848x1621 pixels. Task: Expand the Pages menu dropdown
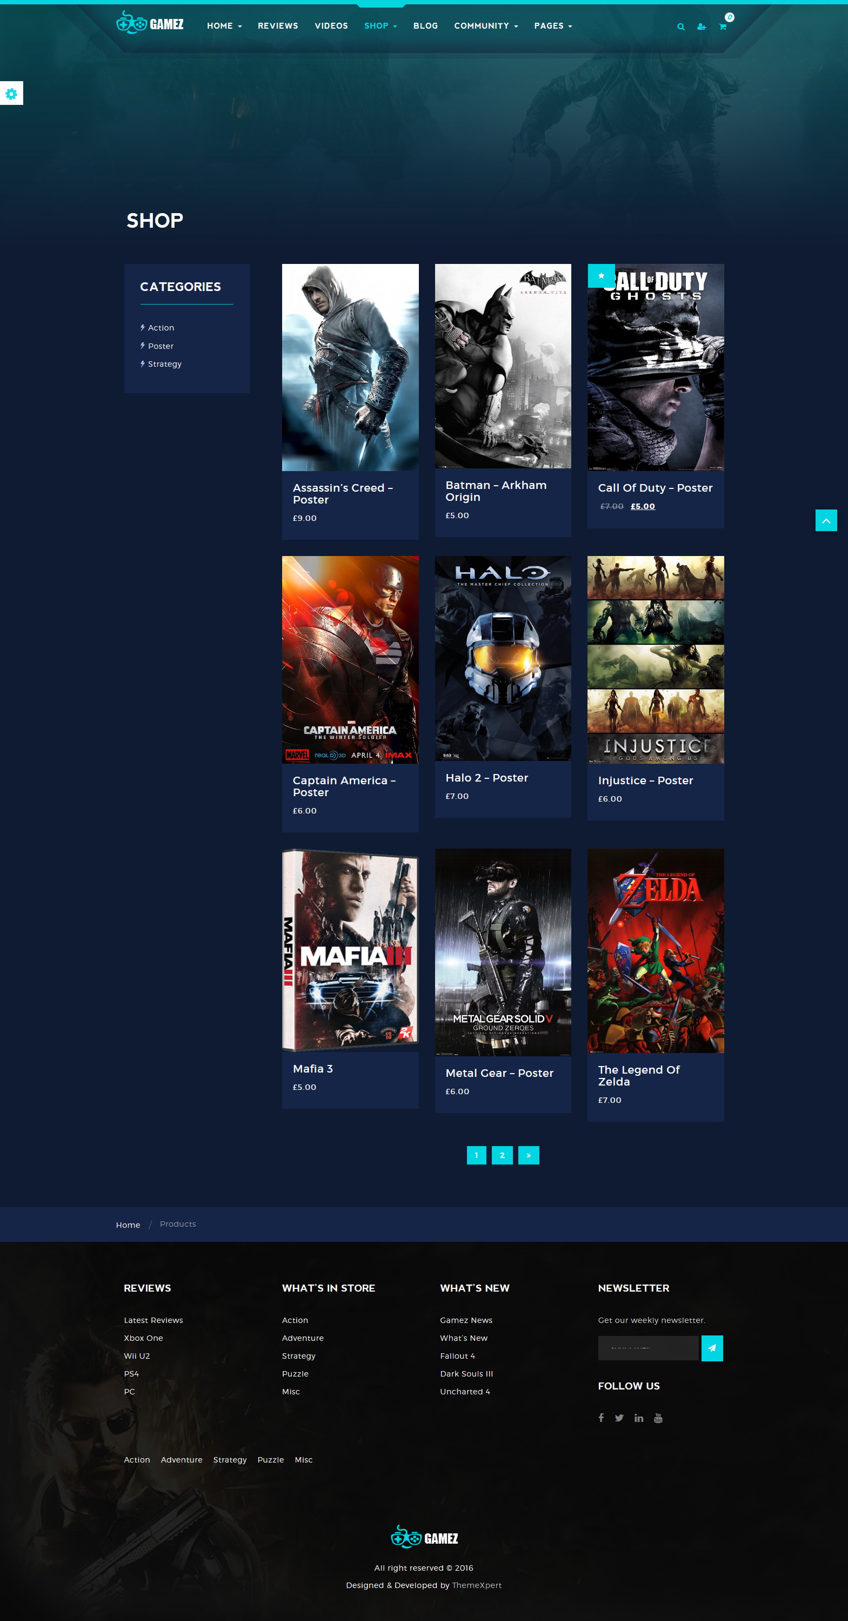(553, 26)
